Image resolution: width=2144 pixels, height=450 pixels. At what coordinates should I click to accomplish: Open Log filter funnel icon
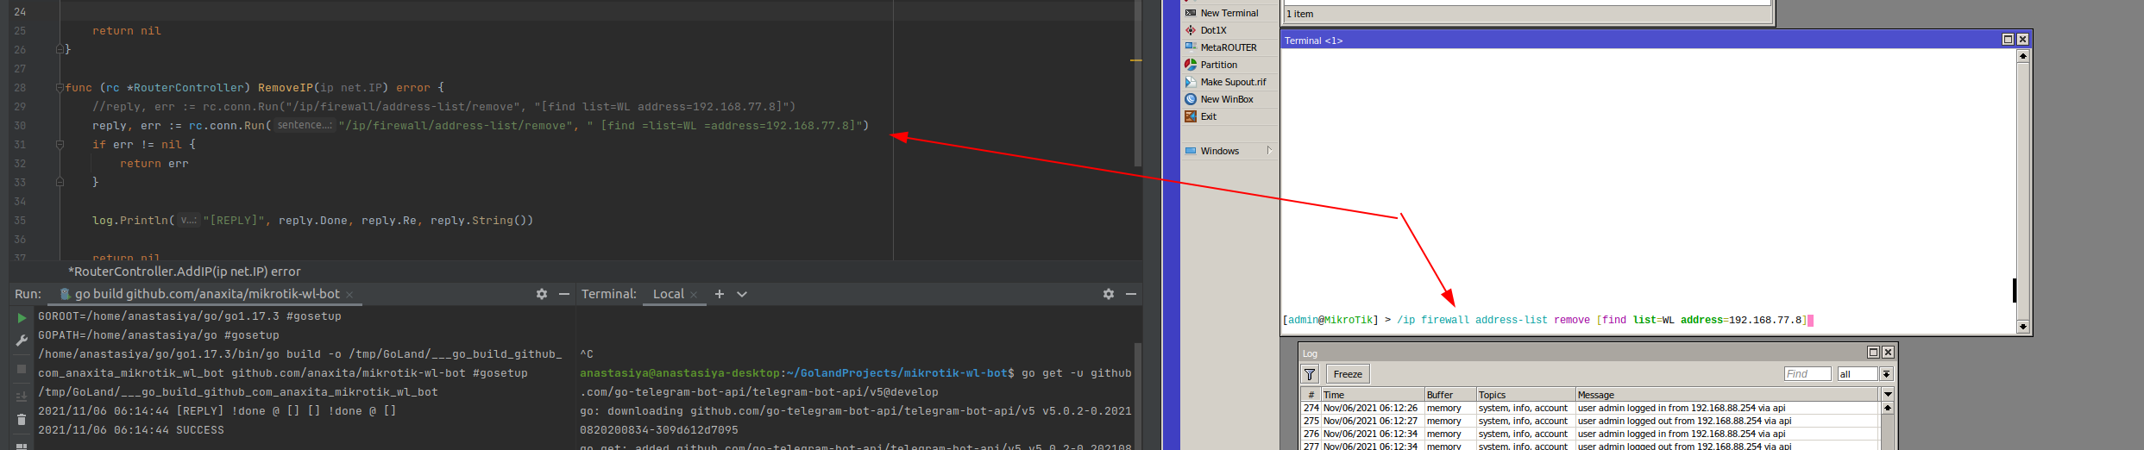tap(1310, 374)
